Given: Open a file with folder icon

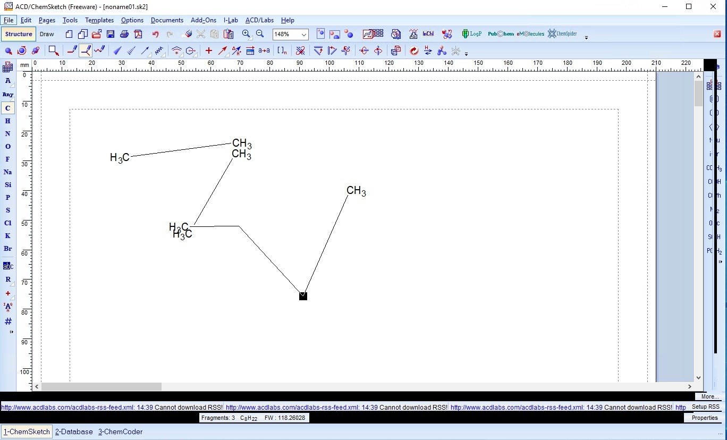Looking at the screenshot, I should [x=96, y=34].
